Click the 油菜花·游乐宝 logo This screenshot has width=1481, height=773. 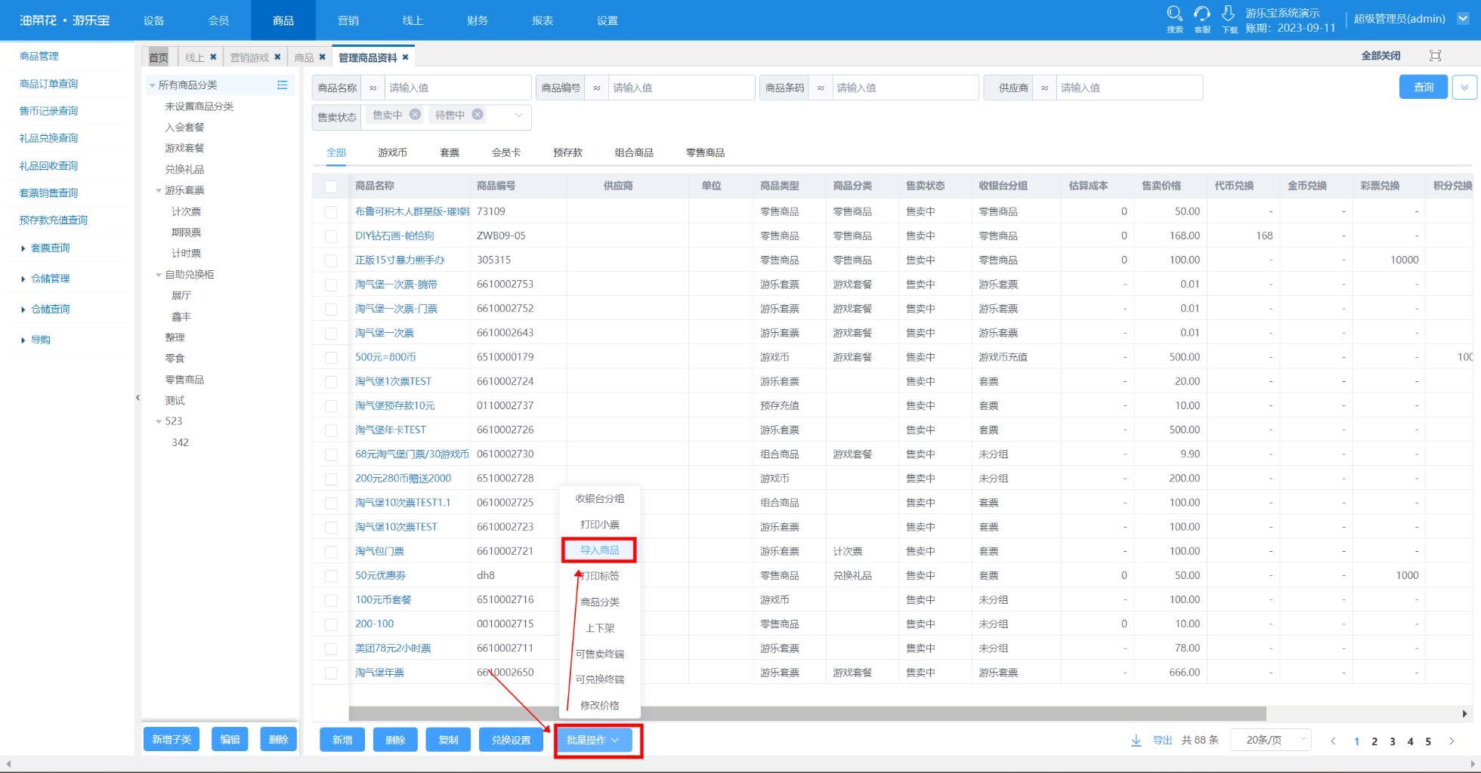(x=65, y=20)
